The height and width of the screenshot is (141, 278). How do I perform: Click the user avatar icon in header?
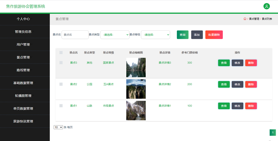266,6
